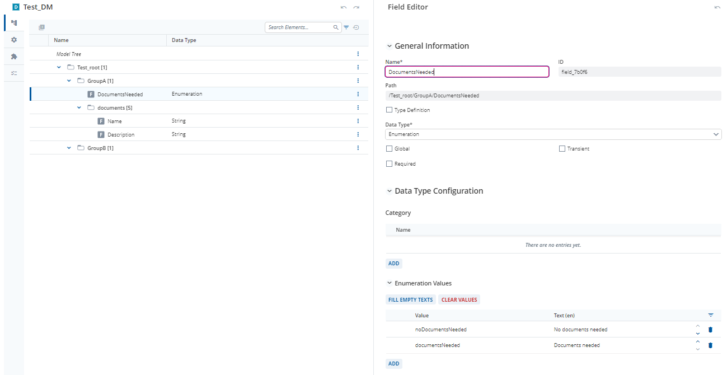Click CLEAR VALUES button
The width and height of the screenshot is (727, 375).
(459, 300)
